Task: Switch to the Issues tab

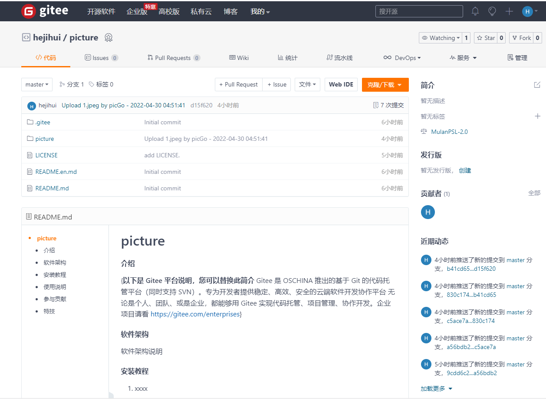Action: click(x=101, y=58)
